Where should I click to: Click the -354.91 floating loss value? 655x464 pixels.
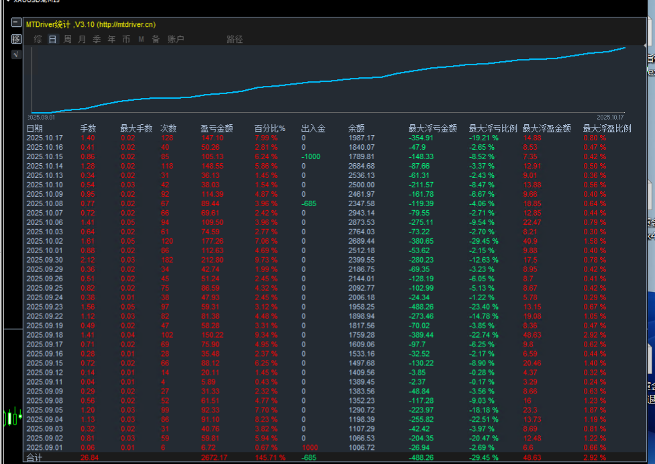pyautogui.click(x=421, y=138)
